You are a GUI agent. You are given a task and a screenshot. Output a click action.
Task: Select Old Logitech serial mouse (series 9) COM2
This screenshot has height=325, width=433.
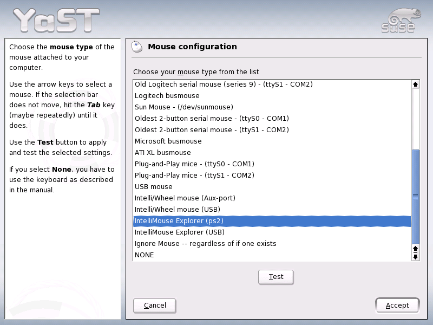point(272,84)
